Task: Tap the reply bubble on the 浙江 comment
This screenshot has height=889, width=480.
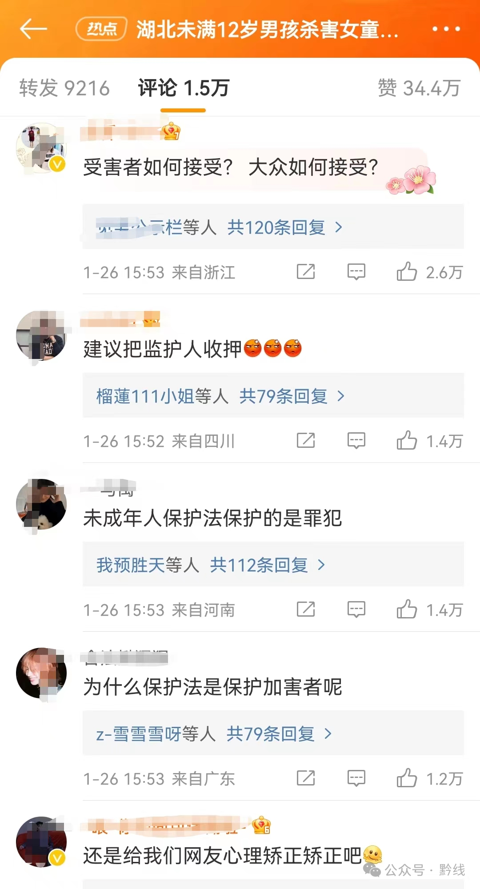Action: (356, 271)
